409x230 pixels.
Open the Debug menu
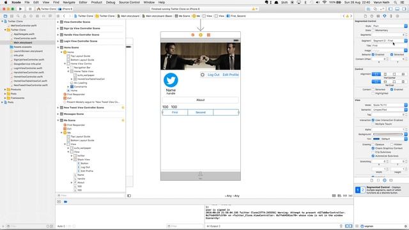(111, 3)
